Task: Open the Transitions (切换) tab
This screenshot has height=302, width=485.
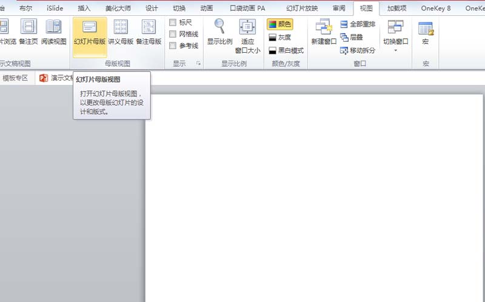Action: (179, 8)
